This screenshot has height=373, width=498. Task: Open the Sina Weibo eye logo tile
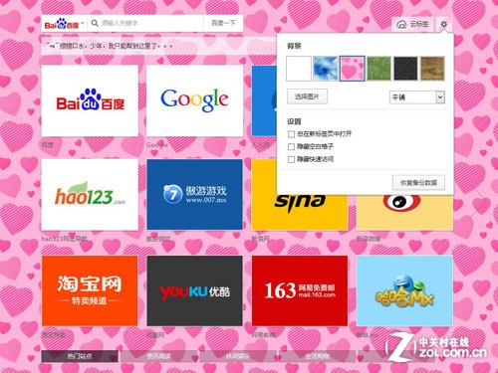[x=404, y=212]
